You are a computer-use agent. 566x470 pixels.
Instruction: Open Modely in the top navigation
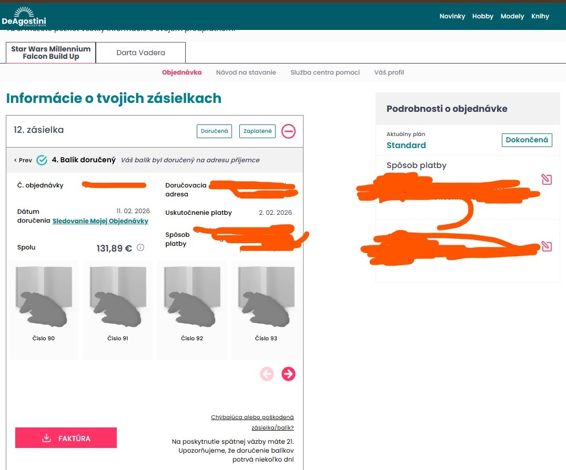coord(512,16)
